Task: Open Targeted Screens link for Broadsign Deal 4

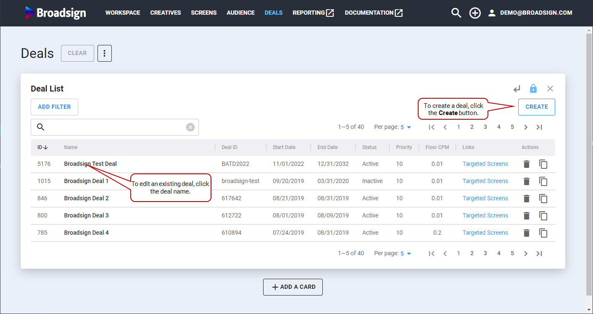Action: (x=485, y=233)
